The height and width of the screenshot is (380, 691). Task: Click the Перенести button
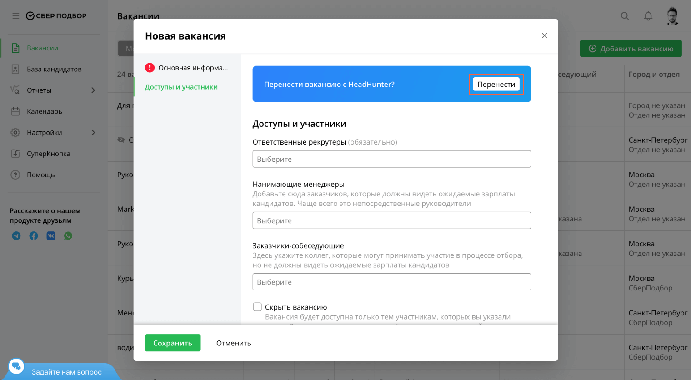tap(496, 84)
